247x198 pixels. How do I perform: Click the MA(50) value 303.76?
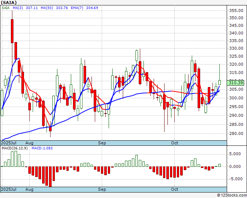62,8
